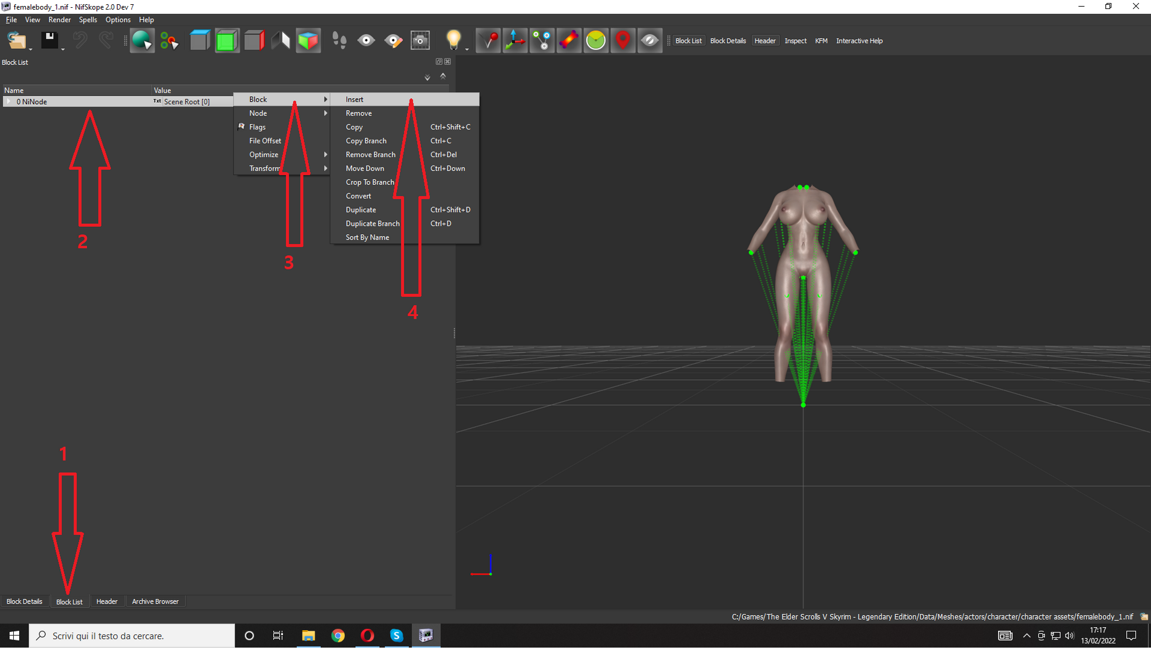Click the Undo arrow icon
1151x650 pixels.
click(79, 40)
